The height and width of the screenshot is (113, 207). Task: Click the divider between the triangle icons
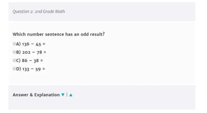pyautogui.click(x=67, y=95)
